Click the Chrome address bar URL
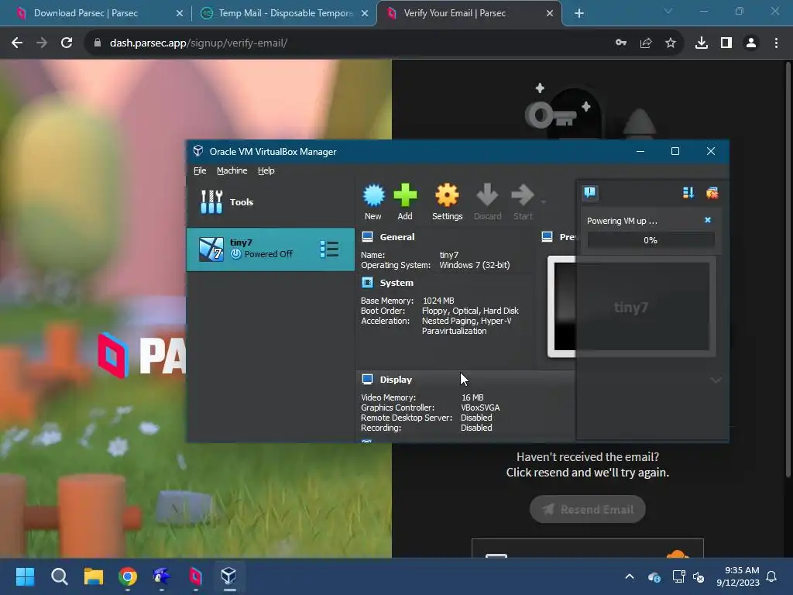793x595 pixels. (x=198, y=43)
